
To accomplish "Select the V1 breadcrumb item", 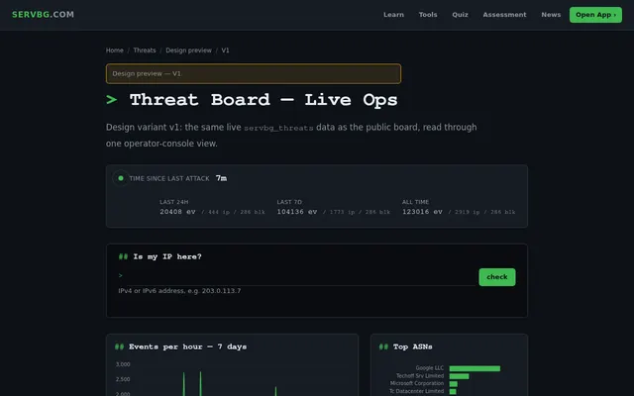I will (225, 50).
